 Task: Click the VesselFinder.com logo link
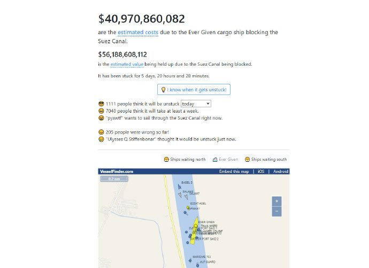point(117,171)
